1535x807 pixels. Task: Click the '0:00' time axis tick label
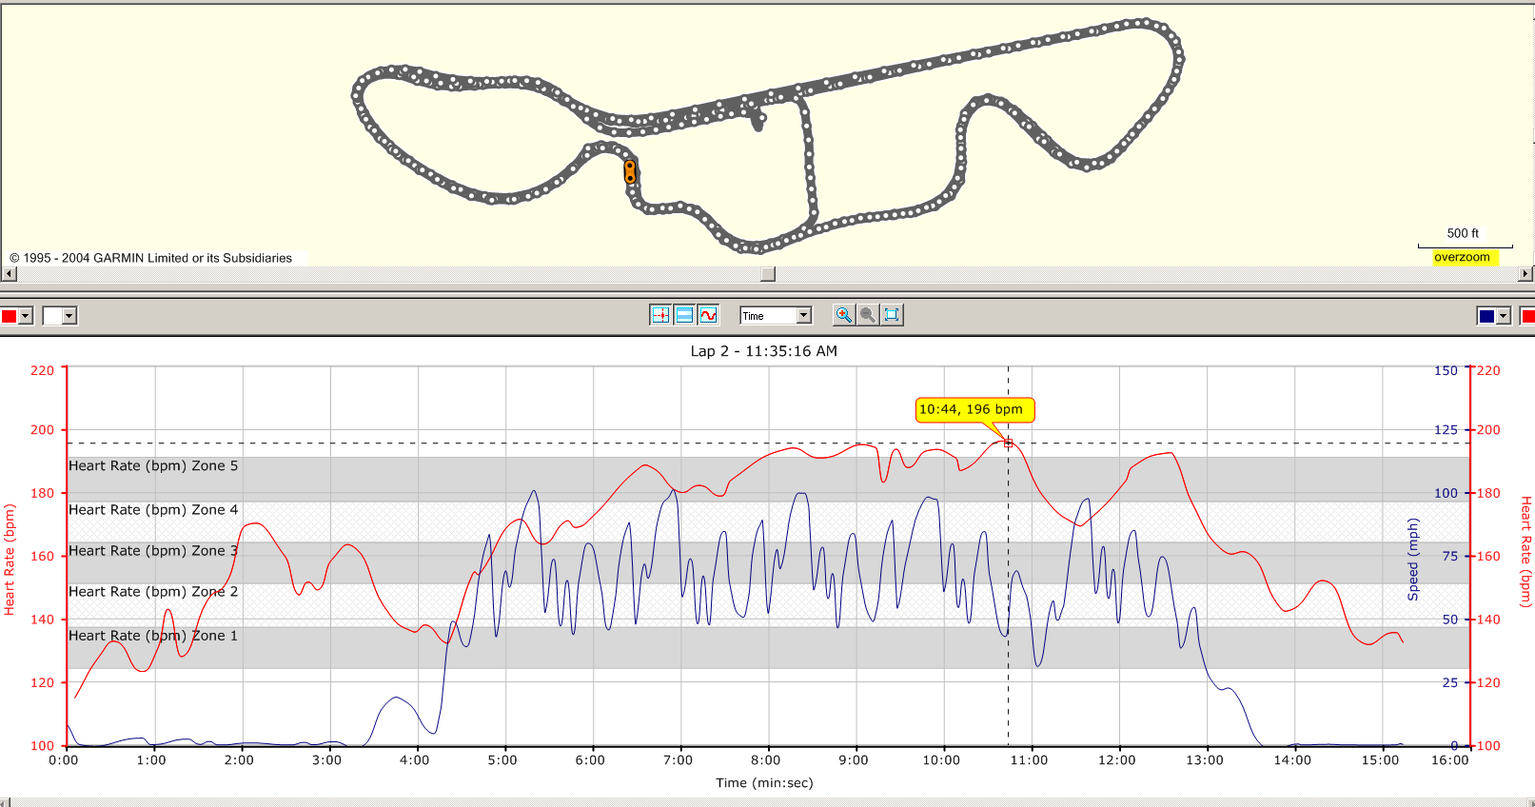coord(64,760)
